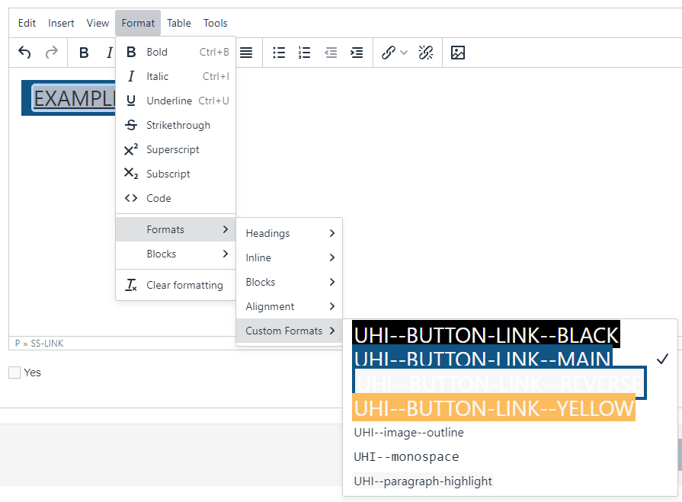Expand Blocks in the Formats submenu
Image resolution: width=682 pixels, height=502 pixels.
(290, 282)
